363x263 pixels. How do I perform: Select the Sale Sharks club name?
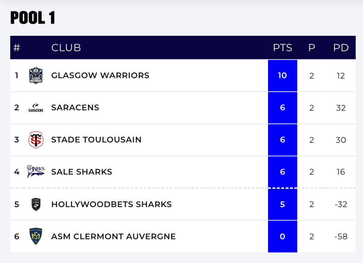click(82, 172)
